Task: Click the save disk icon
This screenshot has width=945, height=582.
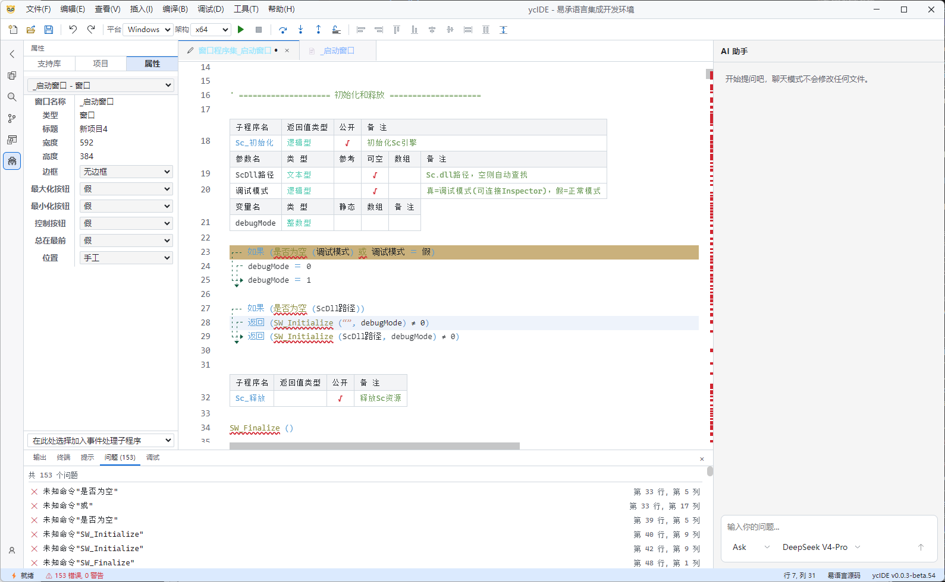Action: (49, 30)
